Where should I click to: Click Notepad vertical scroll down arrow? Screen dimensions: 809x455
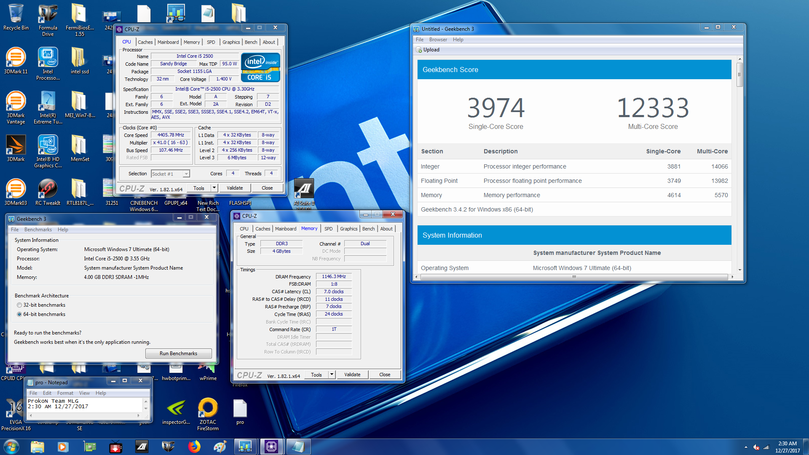(146, 408)
